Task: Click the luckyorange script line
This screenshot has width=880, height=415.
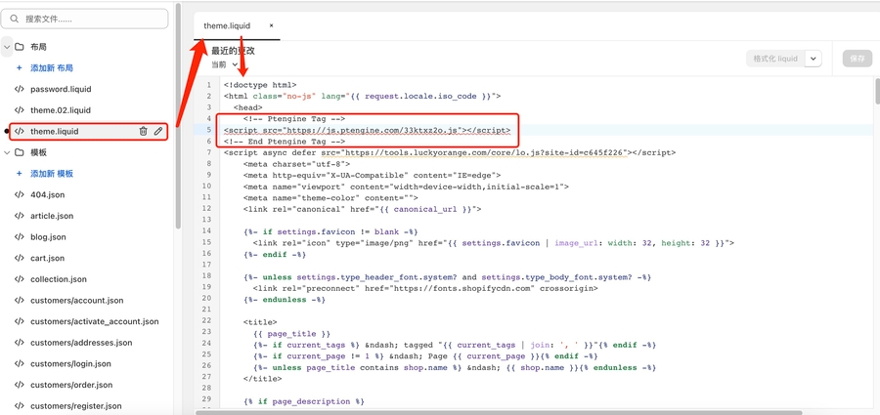Action: (x=449, y=152)
